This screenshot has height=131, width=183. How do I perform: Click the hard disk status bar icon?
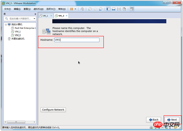151,127
